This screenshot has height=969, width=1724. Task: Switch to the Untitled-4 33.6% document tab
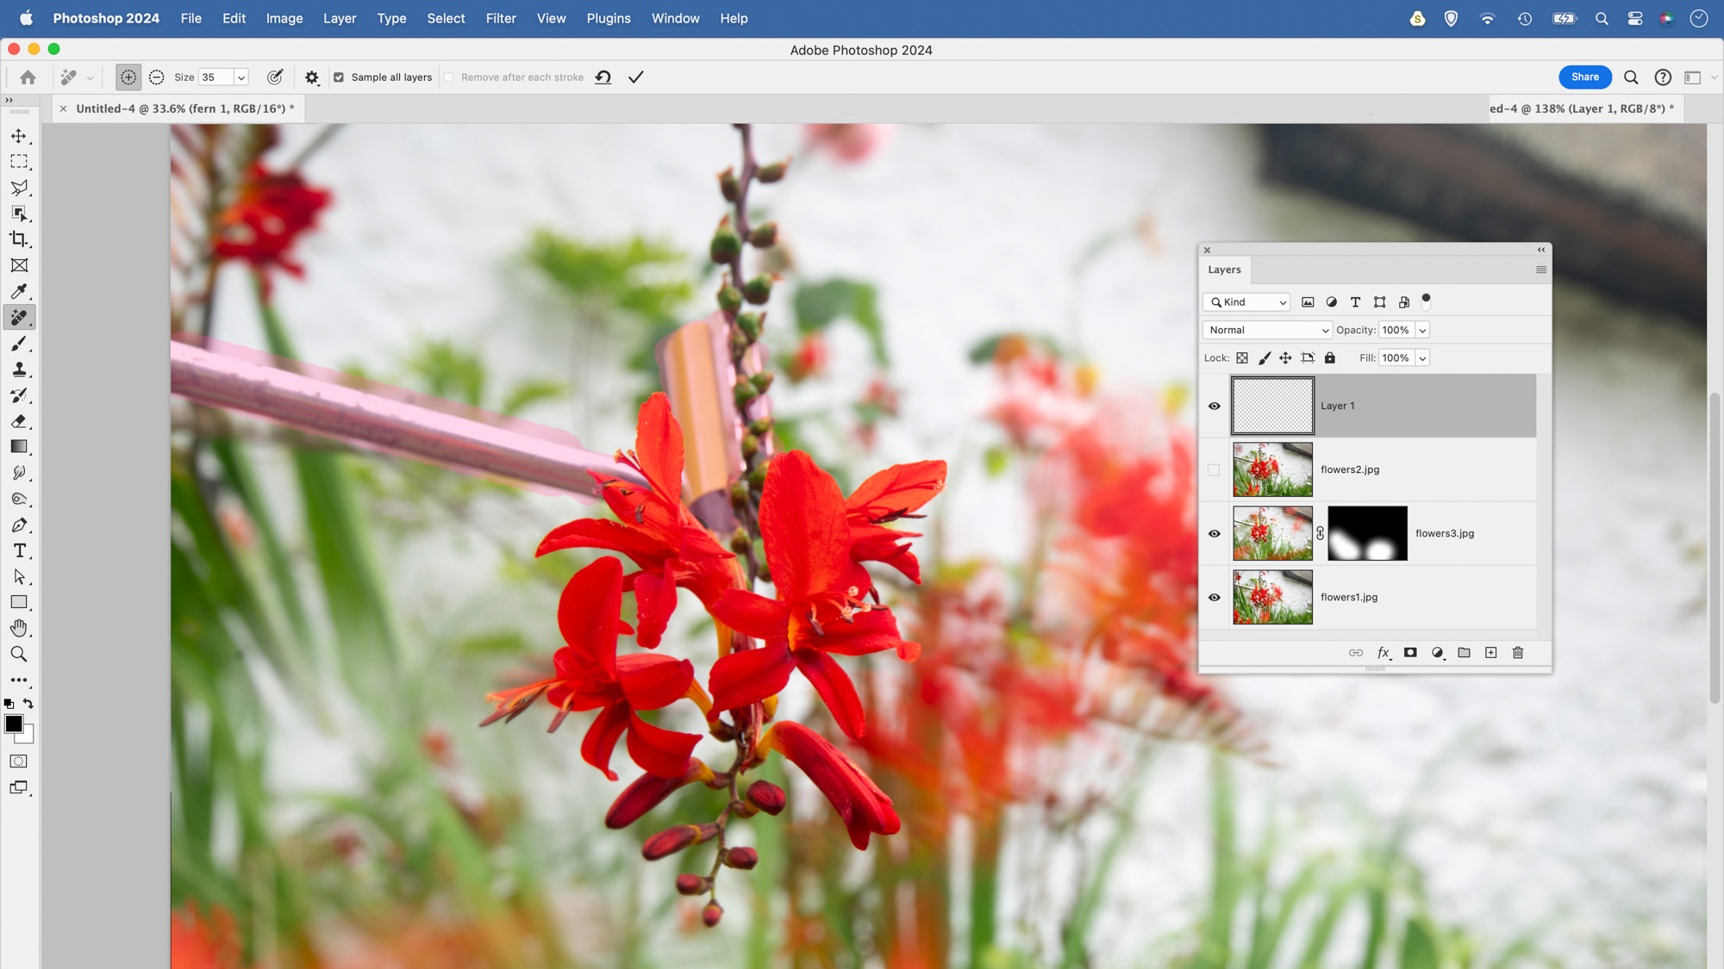(x=184, y=109)
